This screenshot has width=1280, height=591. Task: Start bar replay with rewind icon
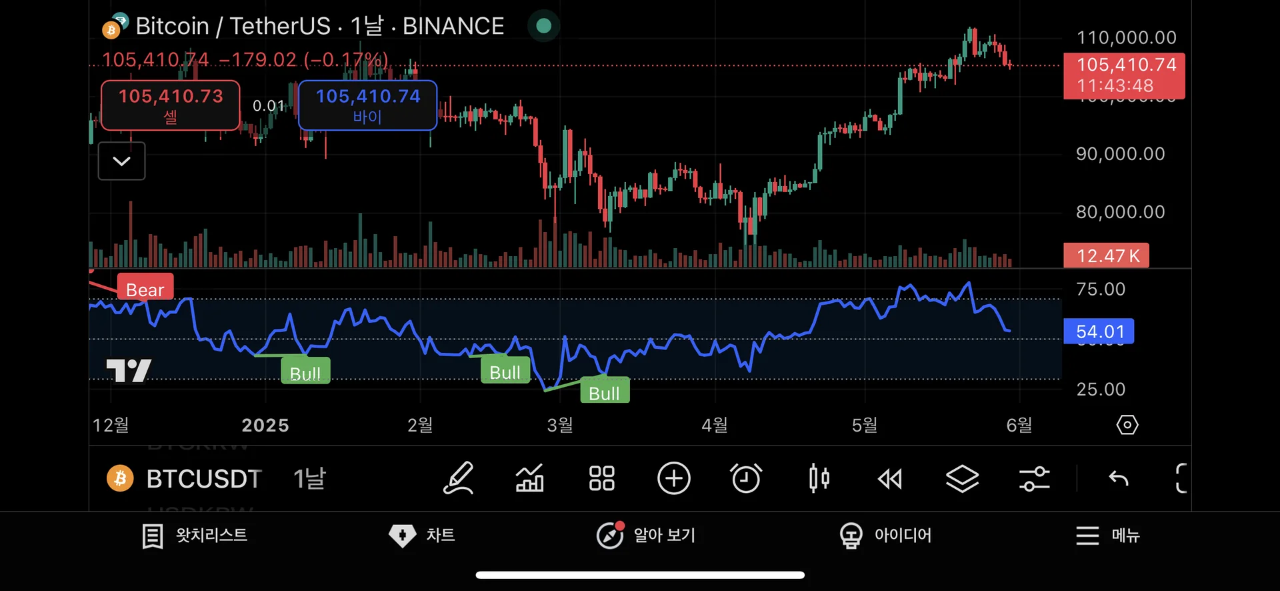[890, 478]
